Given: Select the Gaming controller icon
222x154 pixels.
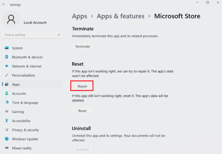Looking at the screenshot, I should [7, 112].
